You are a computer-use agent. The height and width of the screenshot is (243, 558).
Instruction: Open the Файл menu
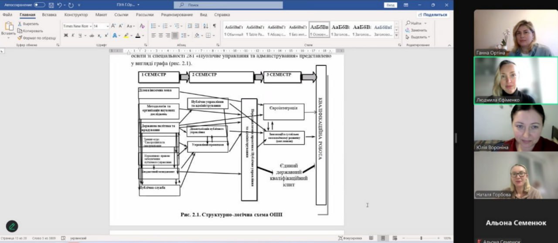7,14
